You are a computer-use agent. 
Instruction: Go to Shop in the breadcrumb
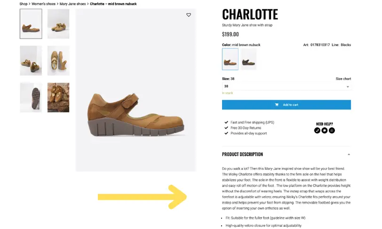click(24, 4)
